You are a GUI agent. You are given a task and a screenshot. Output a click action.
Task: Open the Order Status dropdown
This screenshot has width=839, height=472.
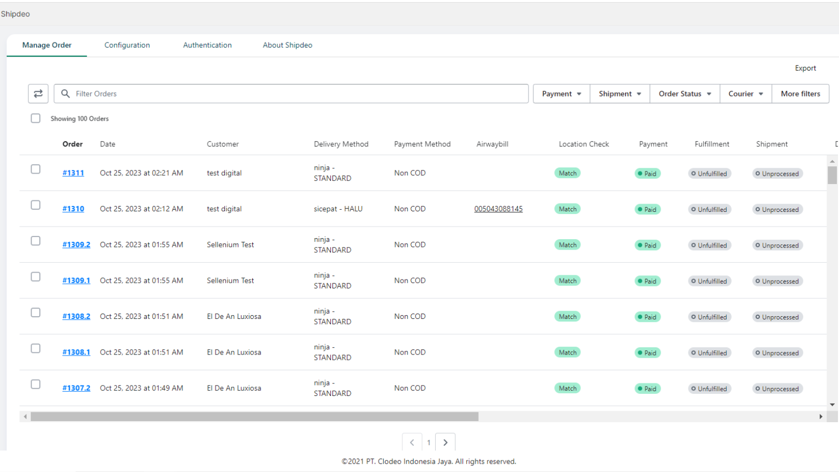[684, 93]
